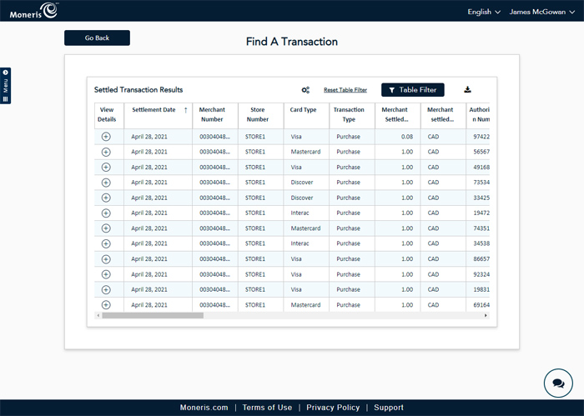
Task: Click the Card Type column header
Action: click(x=303, y=110)
